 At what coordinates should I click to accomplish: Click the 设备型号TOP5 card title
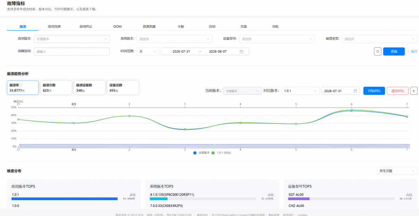coord(300,187)
